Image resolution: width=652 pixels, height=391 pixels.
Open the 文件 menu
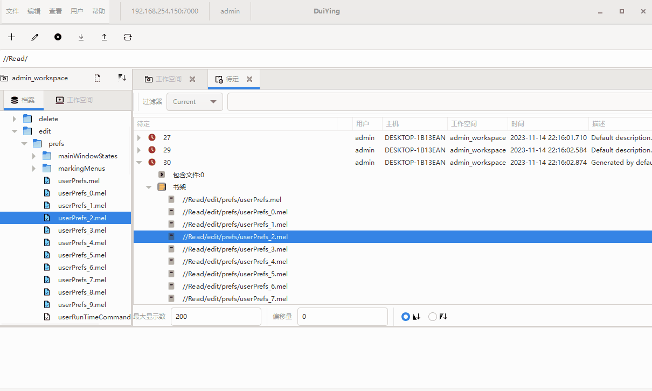pos(12,11)
